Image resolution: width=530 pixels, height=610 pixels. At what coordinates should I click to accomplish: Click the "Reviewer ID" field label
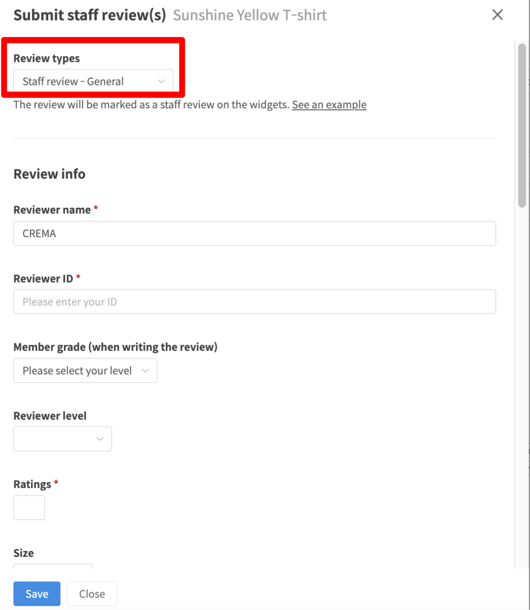click(x=43, y=279)
